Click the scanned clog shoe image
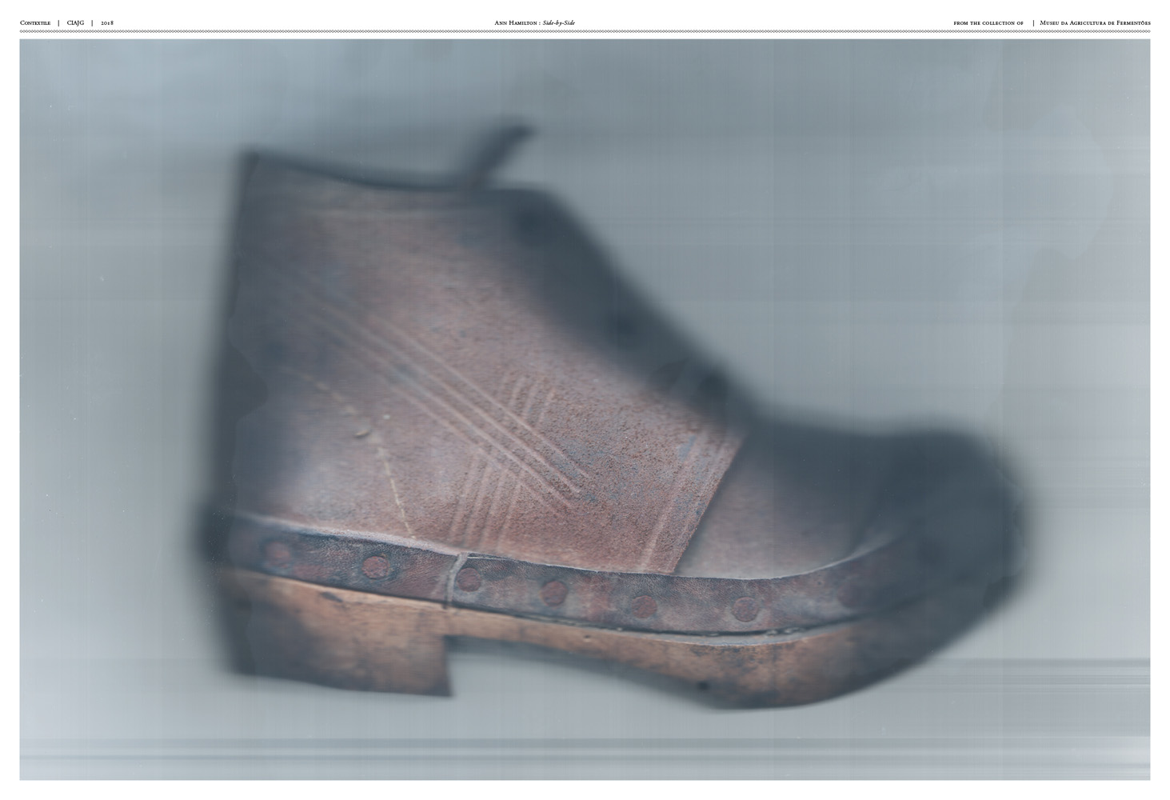1170x800 pixels. [x=585, y=410]
